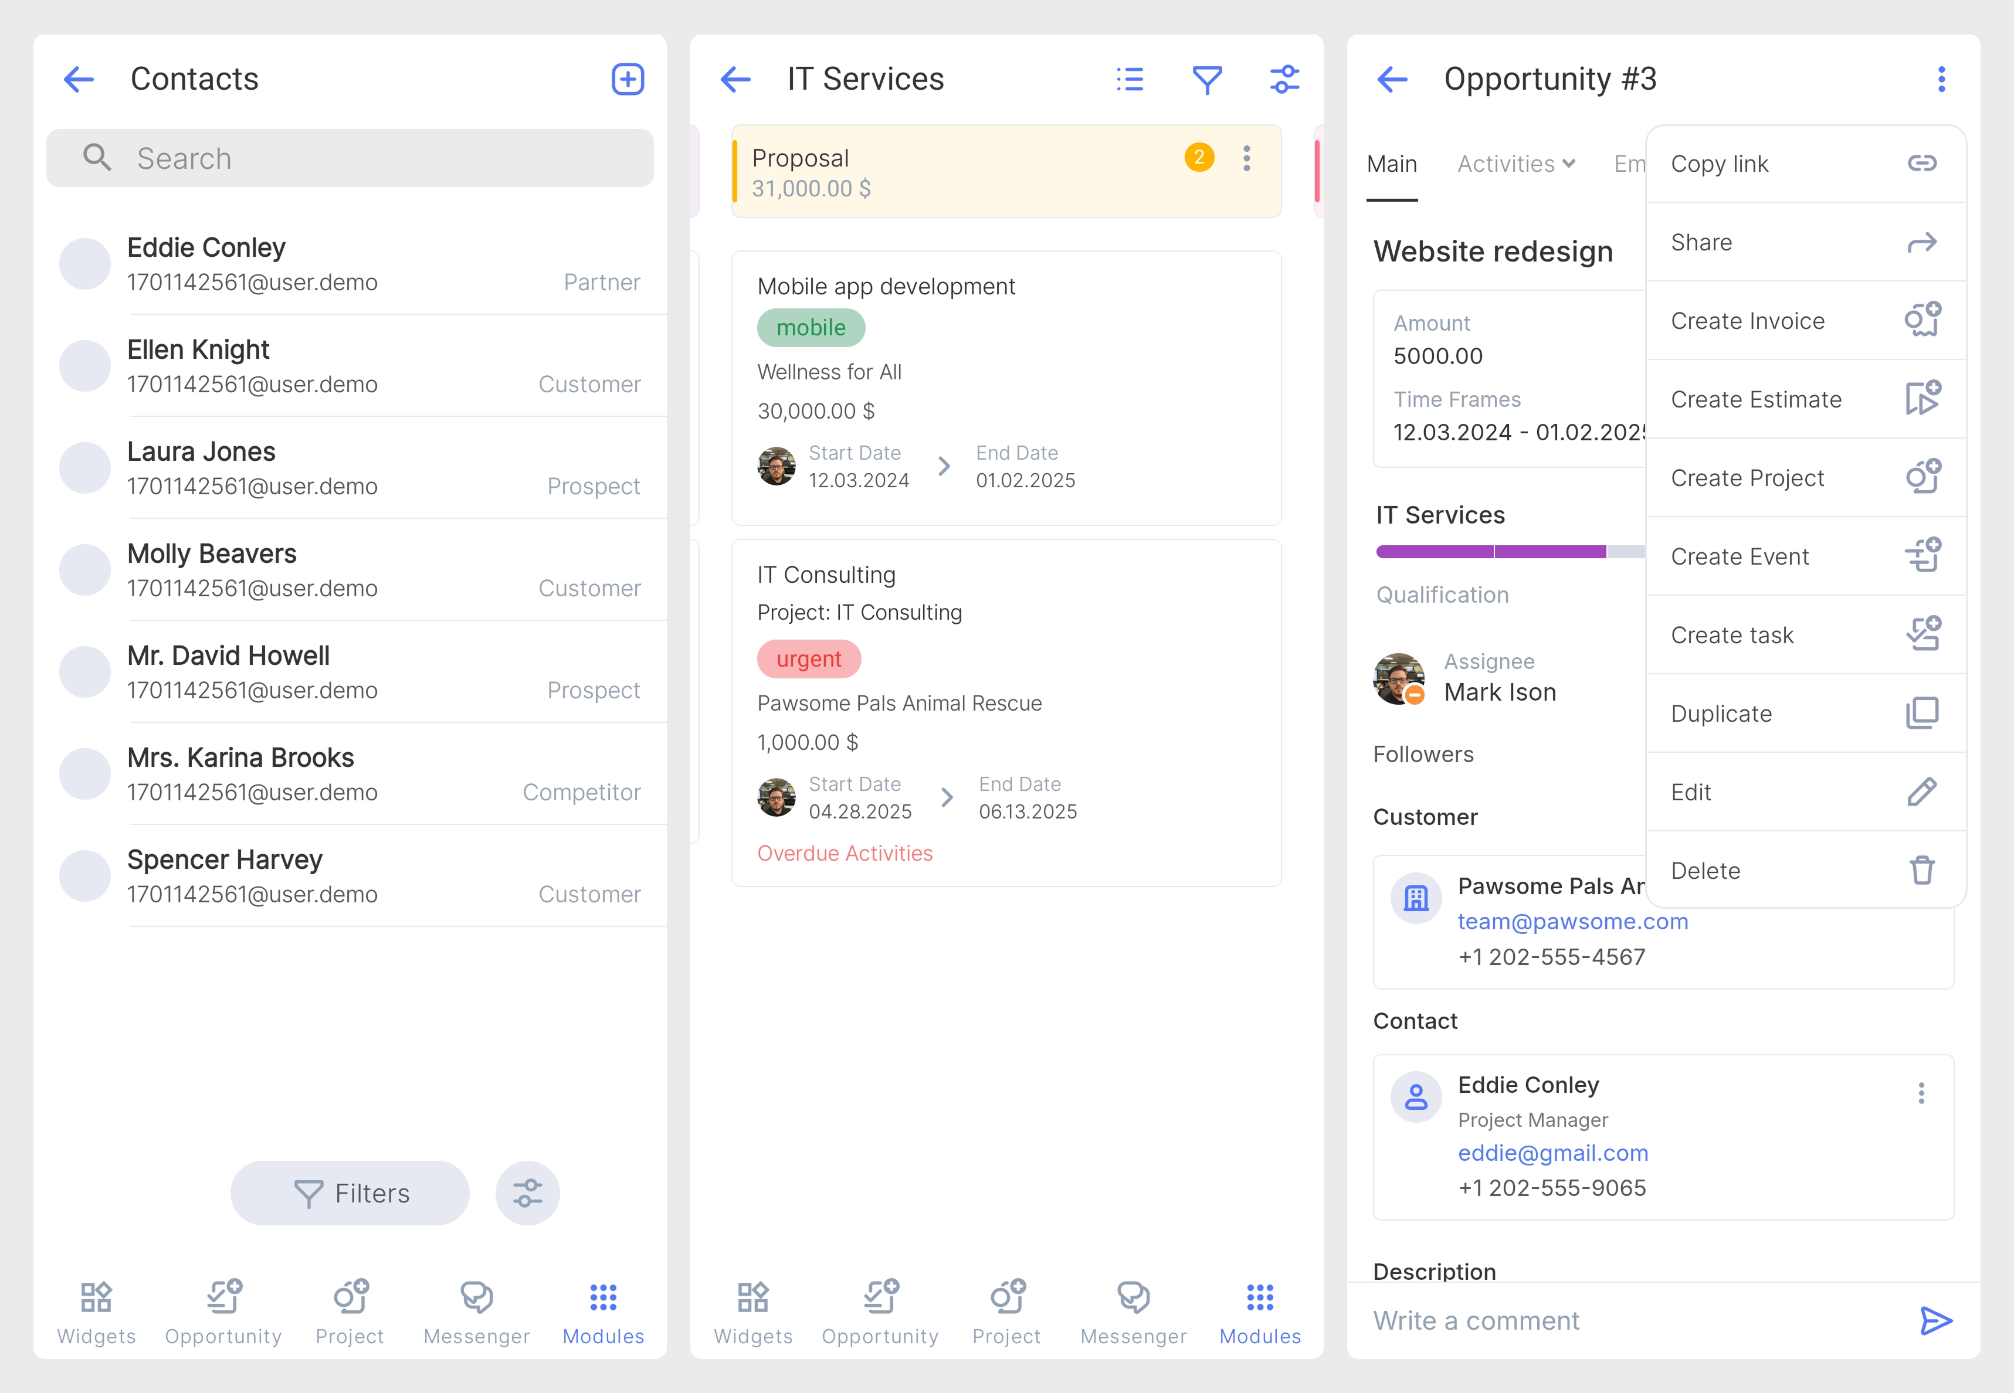
Task: Click assignee avatar on Mobile app development card
Action: [x=776, y=466]
